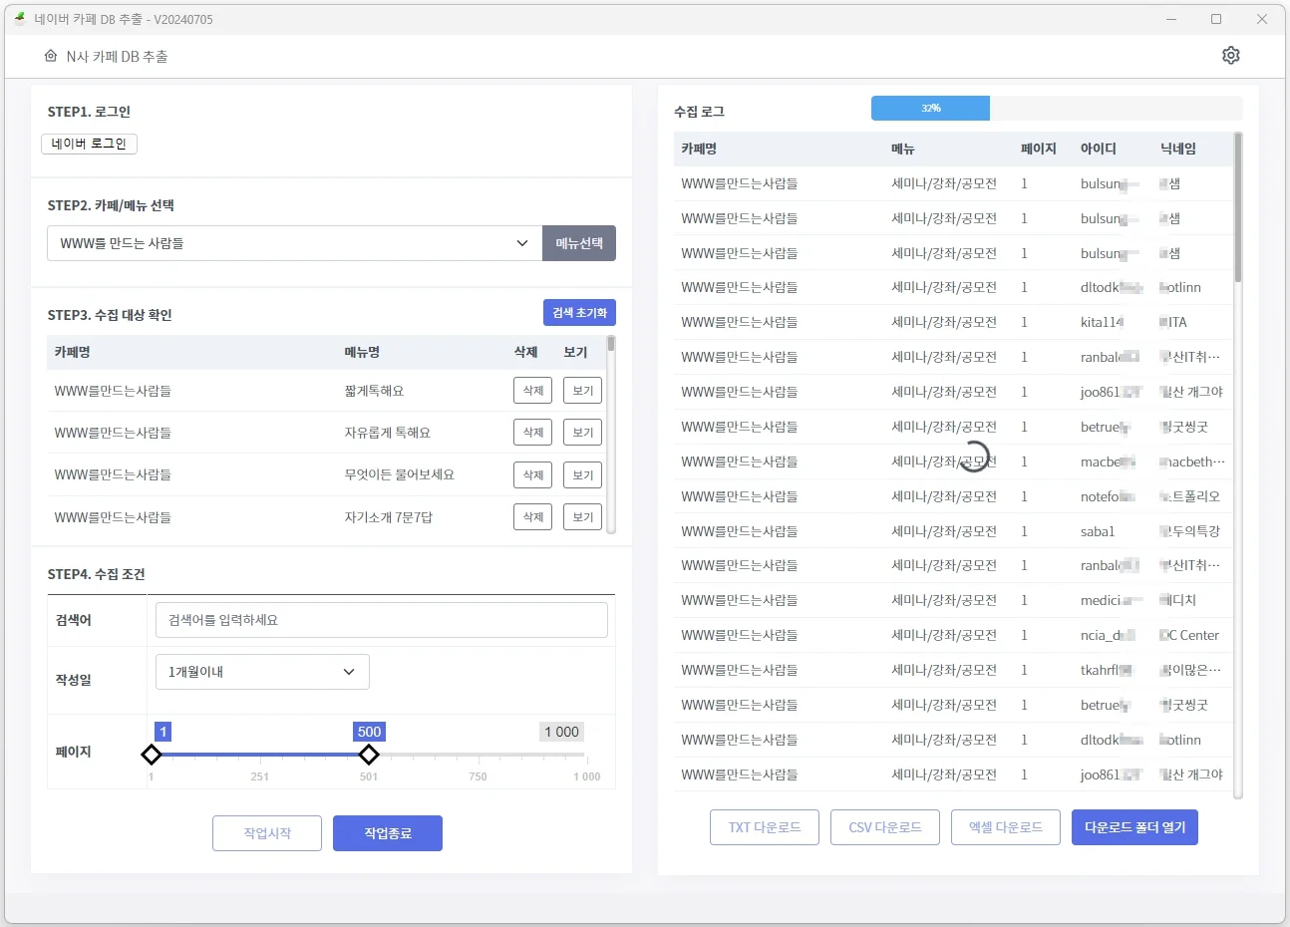Click the 짧게톡해요 menu name cell
The height and width of the screenshot is (927, 1290).
(x=374, y=391)
